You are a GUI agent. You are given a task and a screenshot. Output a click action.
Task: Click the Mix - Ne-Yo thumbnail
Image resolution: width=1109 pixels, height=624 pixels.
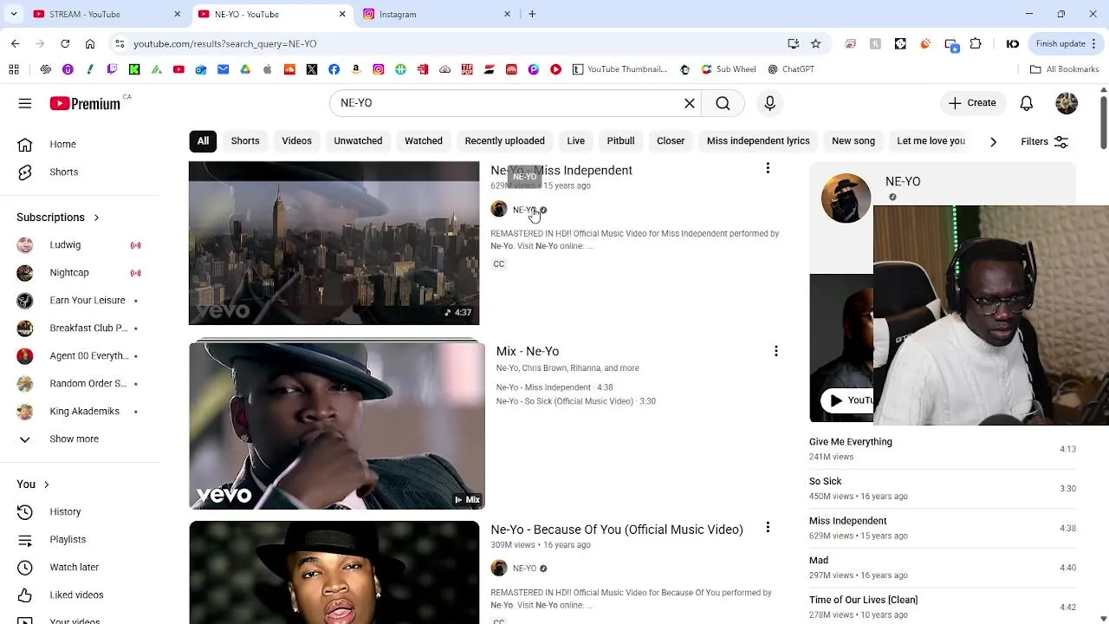click(x=337, y=426)
